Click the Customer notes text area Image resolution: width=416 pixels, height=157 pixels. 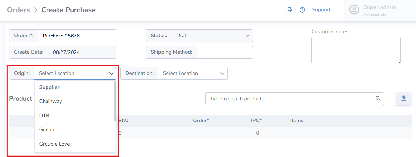pyautogui.click(x=356, y=50)
